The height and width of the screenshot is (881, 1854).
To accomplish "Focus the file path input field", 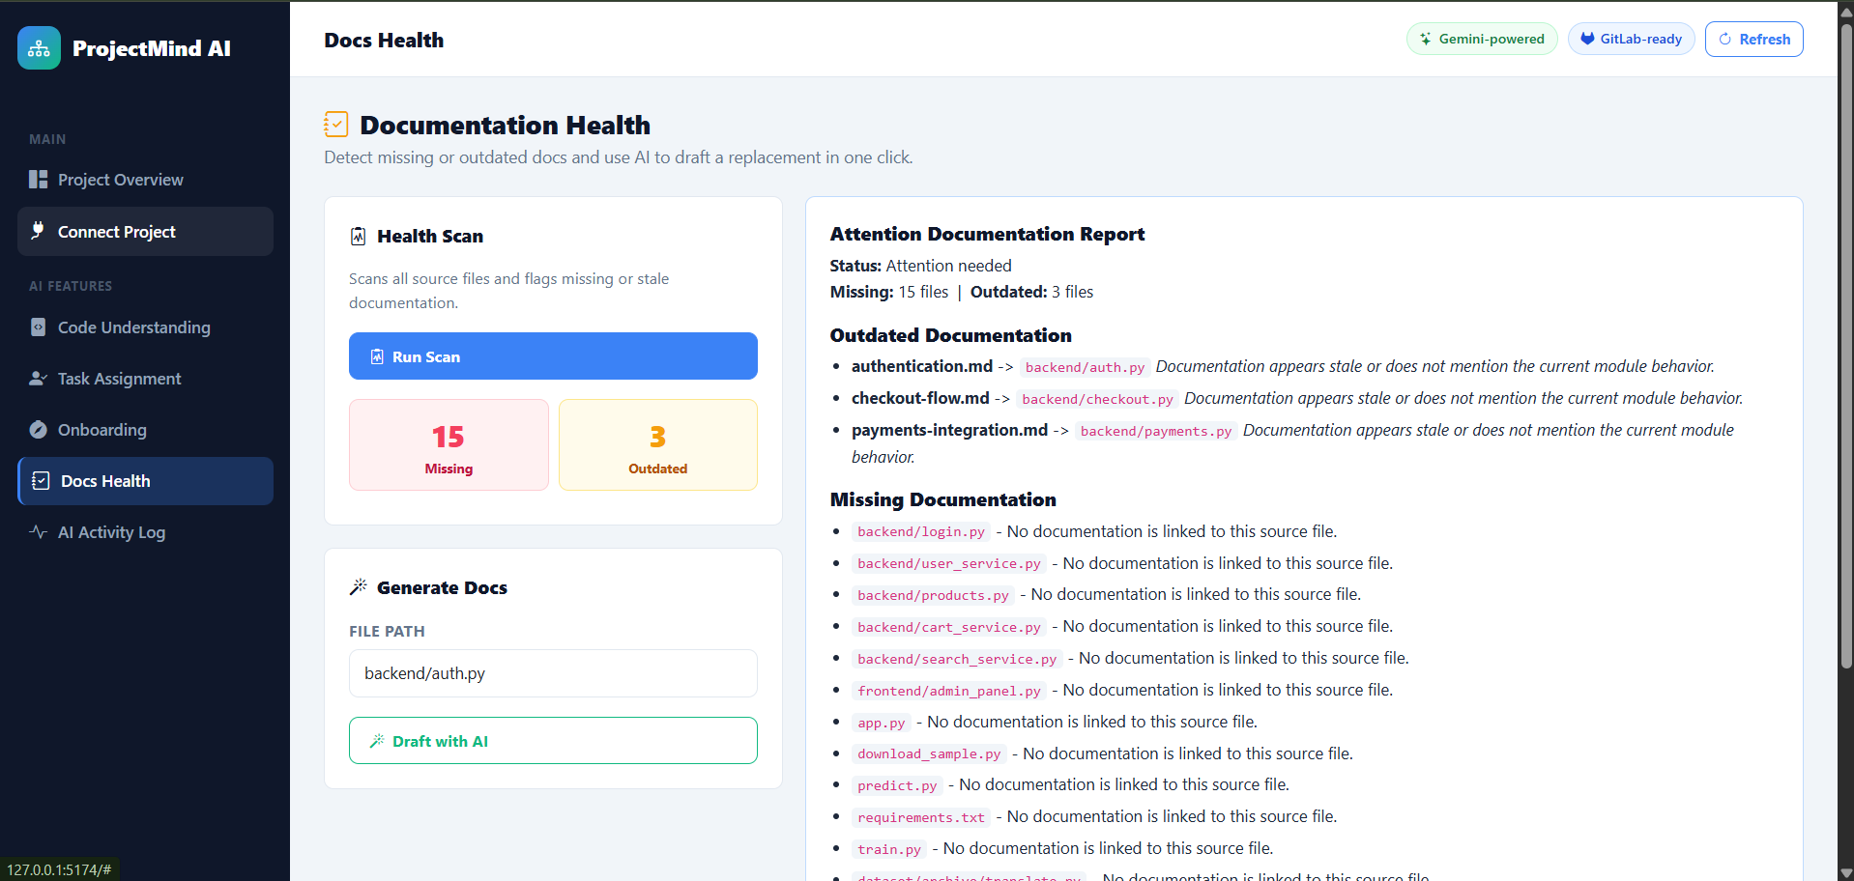I will click(553, 673).
